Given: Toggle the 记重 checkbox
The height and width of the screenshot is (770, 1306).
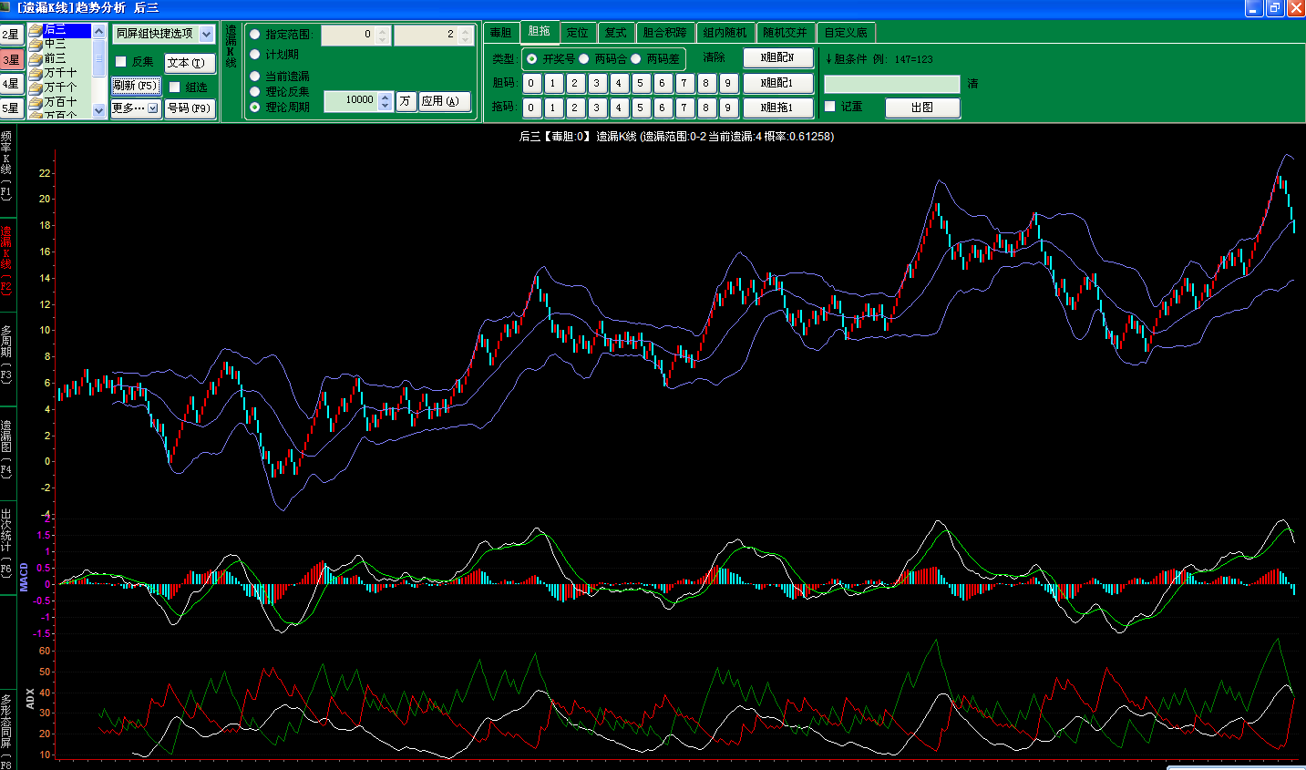Looking at the screenshot, I should click(830, 107).
